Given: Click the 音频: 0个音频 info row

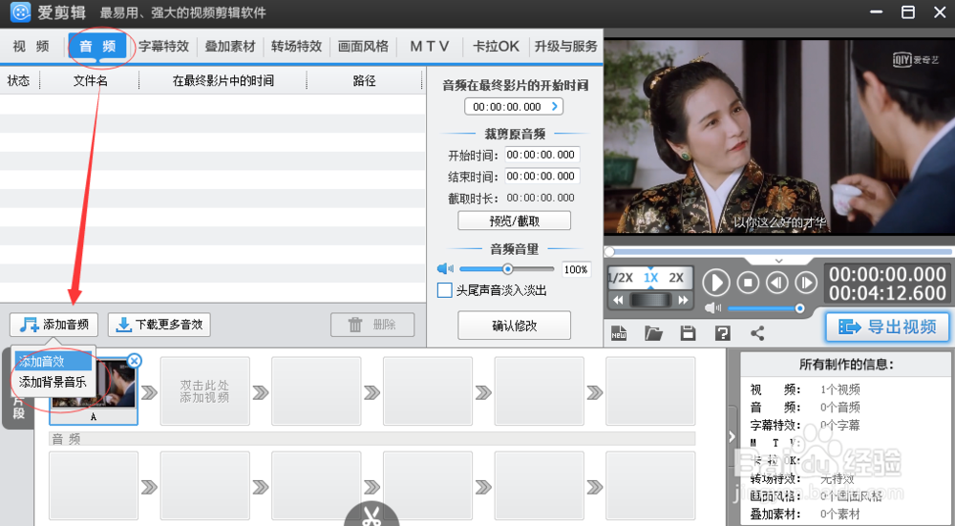Looking at the screenshot, I should [805, 408].
